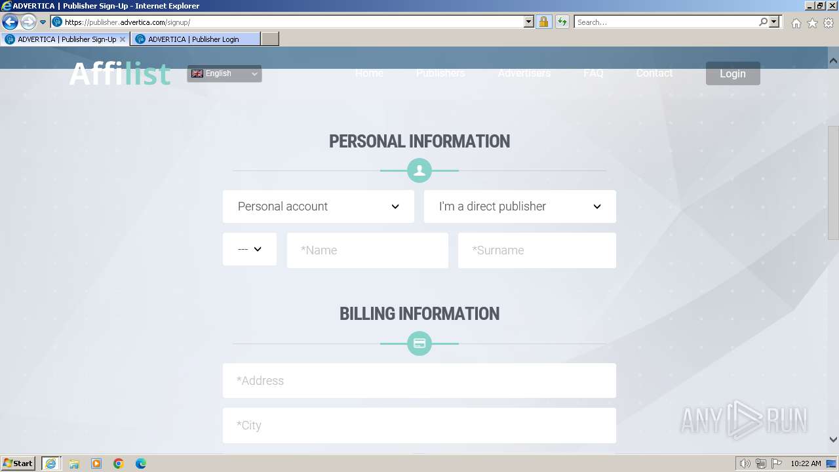The height and width of the screenshot is (472, 839).
Task: Click into the City field
Action: click(419, 425)
